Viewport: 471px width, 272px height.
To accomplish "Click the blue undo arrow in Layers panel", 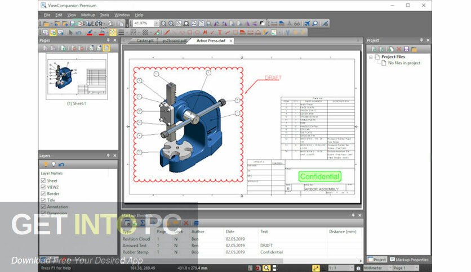I will (61, 164).
